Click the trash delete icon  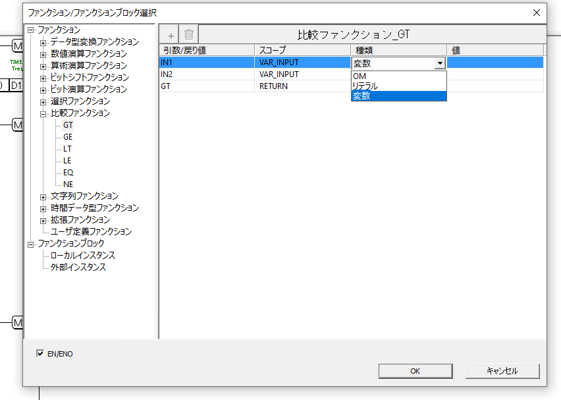189,34
